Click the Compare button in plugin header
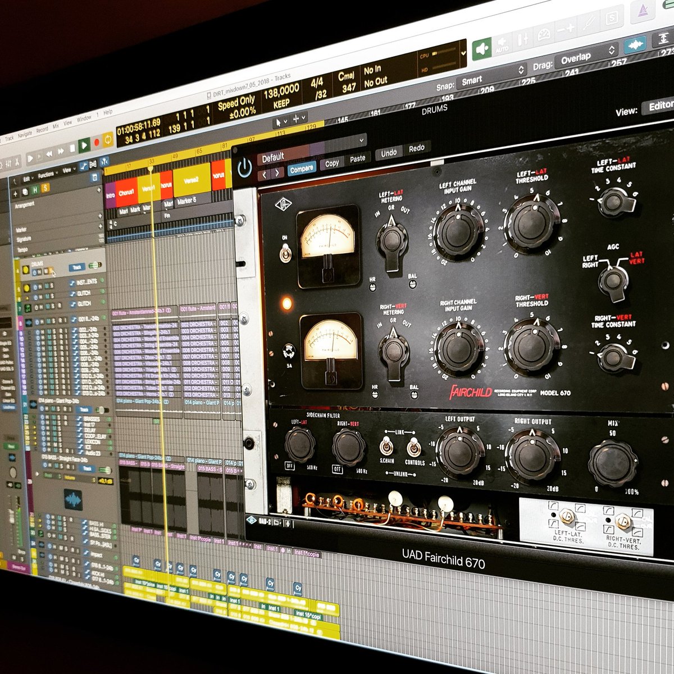The height and width of the screenshot is (674, 674). (302, 168)
